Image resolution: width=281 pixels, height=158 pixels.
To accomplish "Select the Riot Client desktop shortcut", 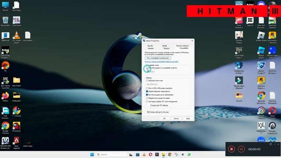I will [x=17, y=7].
